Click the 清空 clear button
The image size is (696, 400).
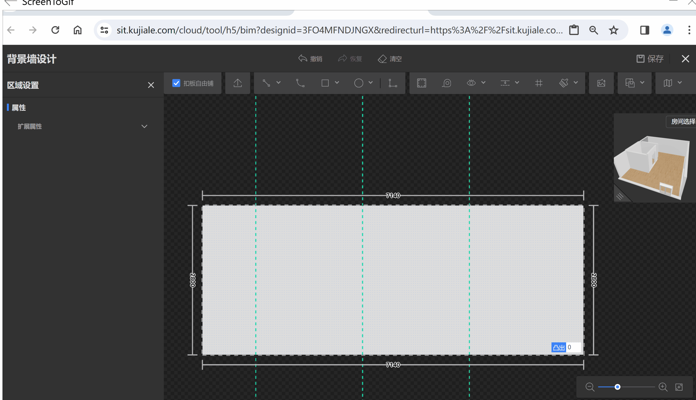(x=390, y=59)
